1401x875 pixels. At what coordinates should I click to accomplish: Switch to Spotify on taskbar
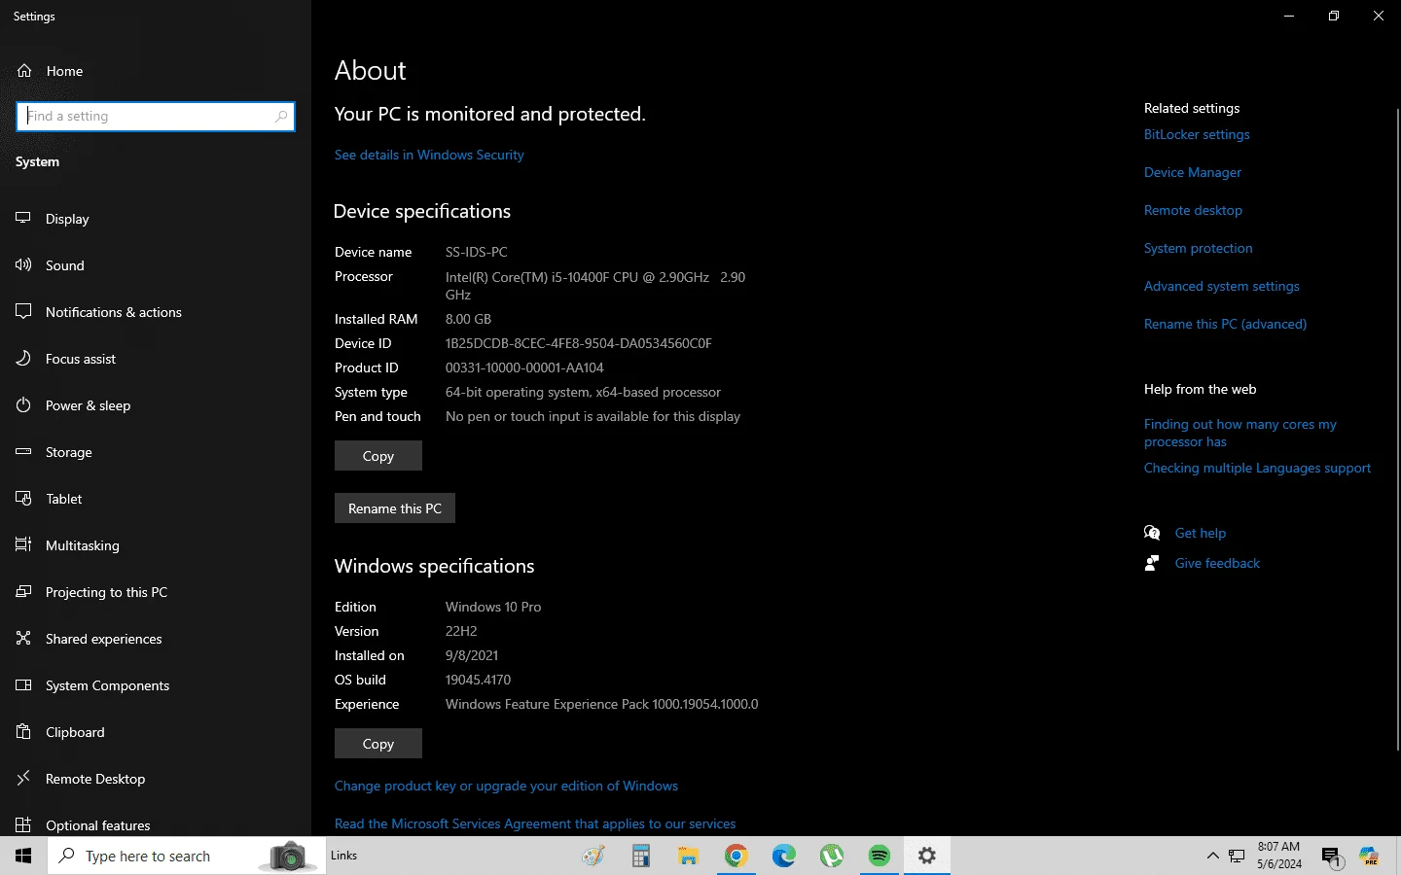pos(879,856)
